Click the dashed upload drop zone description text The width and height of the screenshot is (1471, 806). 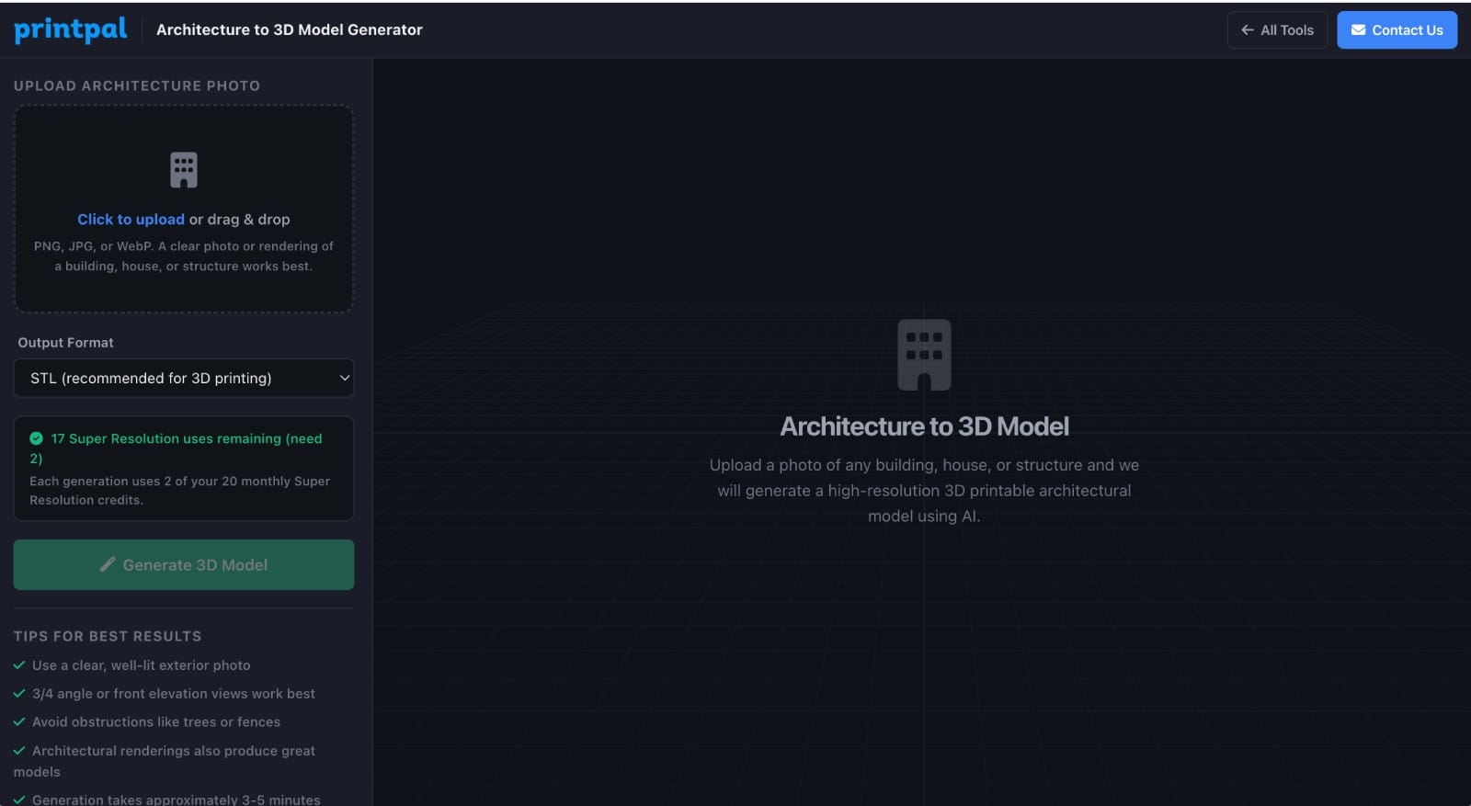184,256
